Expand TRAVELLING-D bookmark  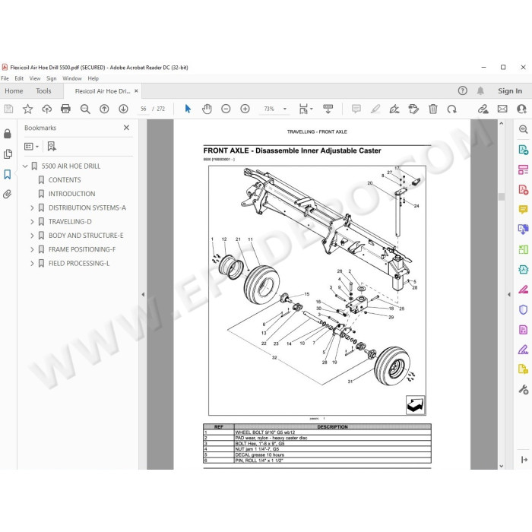32,222
